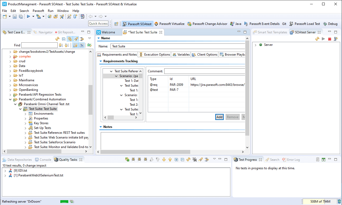This screenshot has width=342, height=205.
Task: Click the clipboard icon in Test Progress view
Action: coord(318,160)
